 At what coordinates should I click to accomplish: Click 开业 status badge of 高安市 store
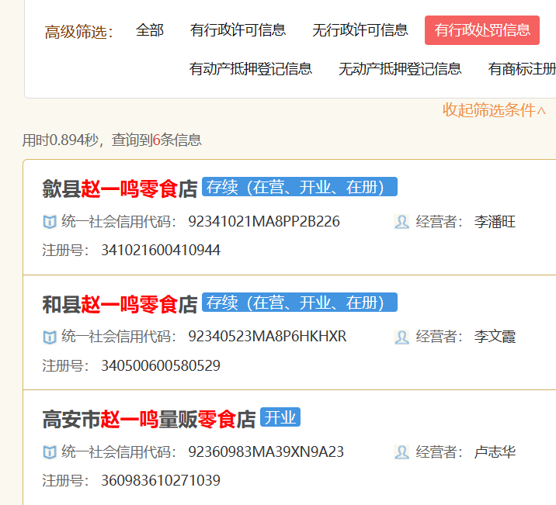pos(280,417)
